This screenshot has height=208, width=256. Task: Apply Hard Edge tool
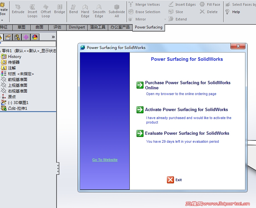(x=85, y=11)
